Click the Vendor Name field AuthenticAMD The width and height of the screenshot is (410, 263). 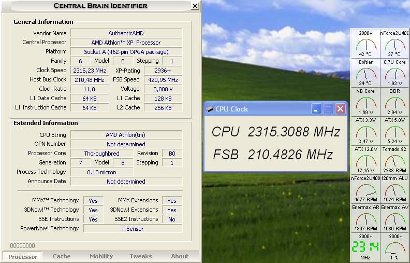tap(126, 33)
